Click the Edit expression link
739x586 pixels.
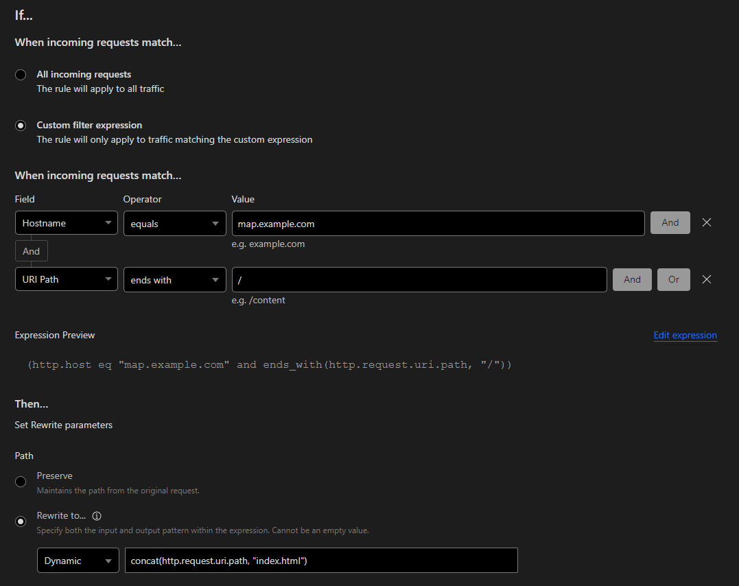coord(685,336)
